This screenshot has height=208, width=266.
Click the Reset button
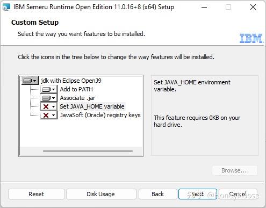[x=37, y=194]
